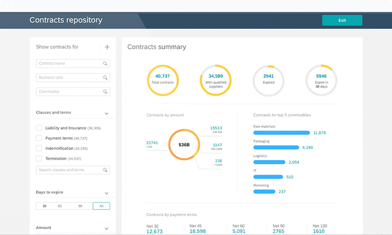Click the 336 over 10M value
Viewport: 392px width, 235px height.
pyautogui.click(x=218, y=161)
